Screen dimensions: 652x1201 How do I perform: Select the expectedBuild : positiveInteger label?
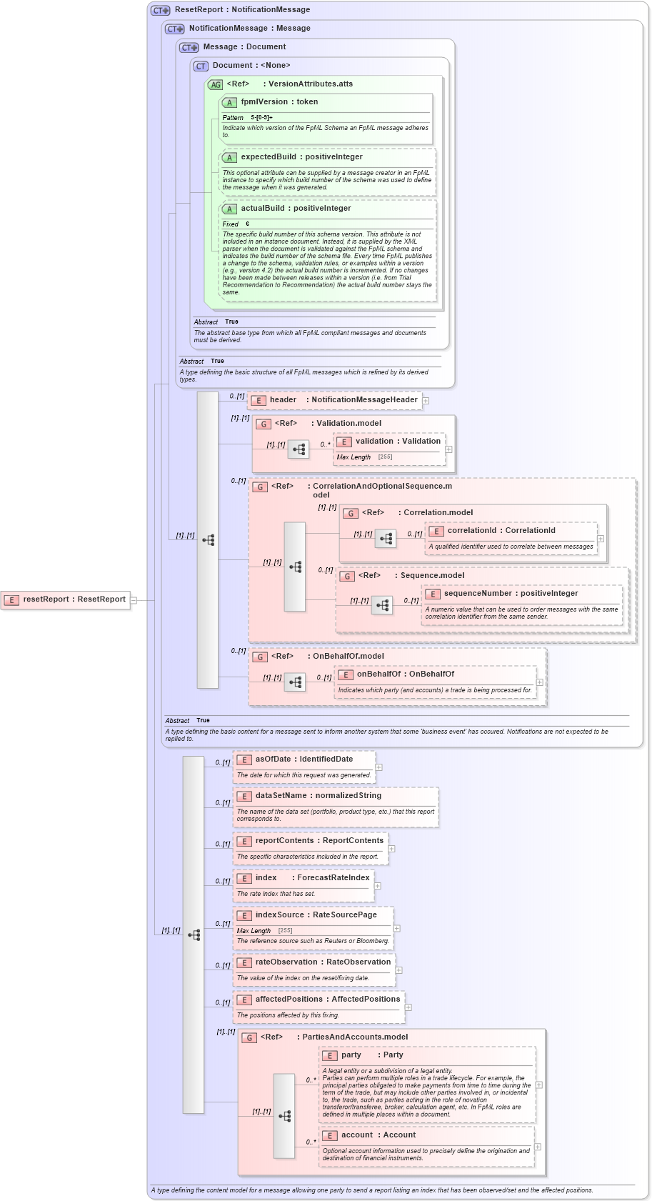click(x=301, y=157)
